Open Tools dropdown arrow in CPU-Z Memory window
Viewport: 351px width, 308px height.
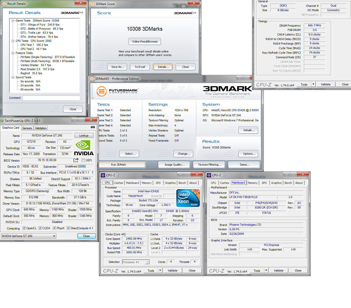point(313,84)
